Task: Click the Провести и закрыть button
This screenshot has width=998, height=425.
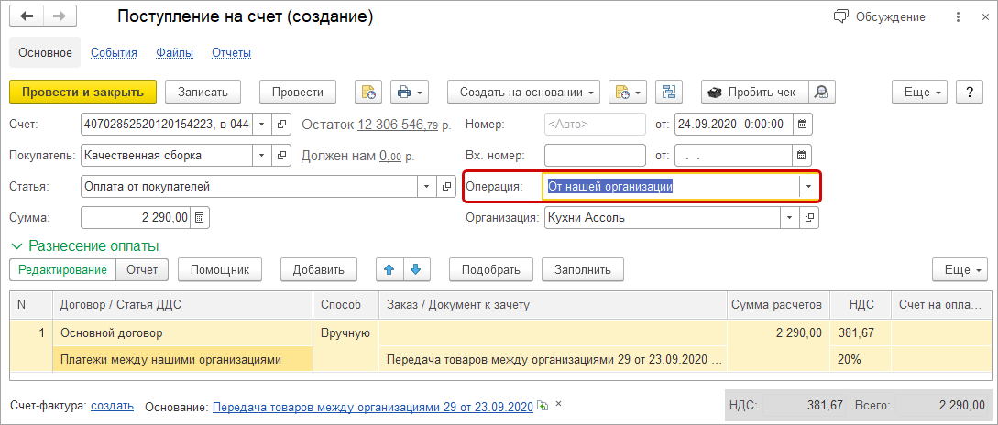Action: [x=82, y=92]
